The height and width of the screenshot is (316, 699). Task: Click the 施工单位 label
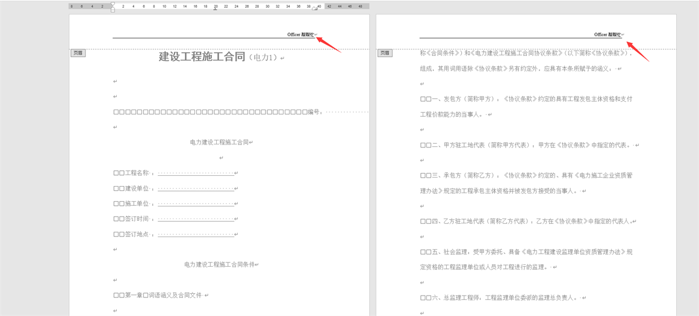tap(137, 203)
